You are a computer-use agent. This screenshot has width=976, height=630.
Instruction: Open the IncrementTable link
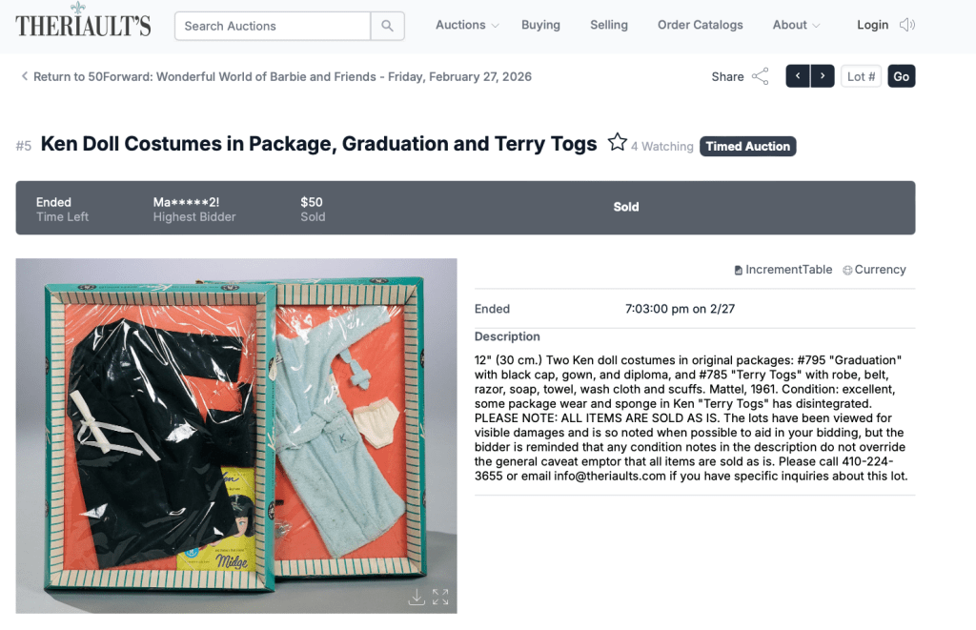coord(783,270)
